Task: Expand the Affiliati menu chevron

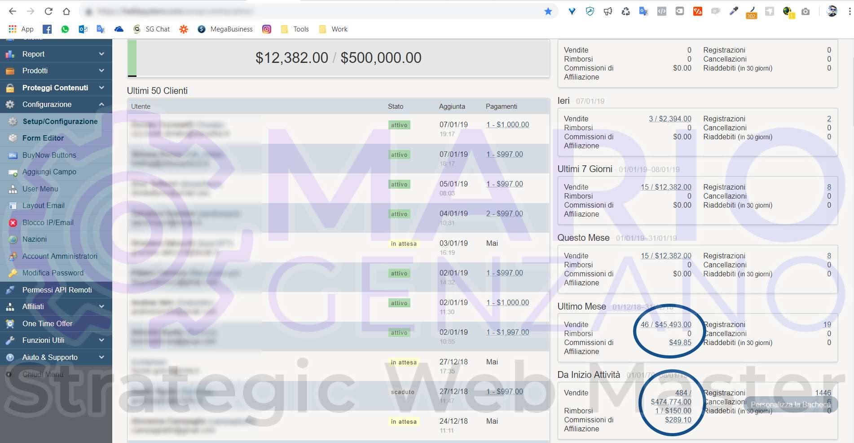Action: pyautogui.click(x=102, y=306)
